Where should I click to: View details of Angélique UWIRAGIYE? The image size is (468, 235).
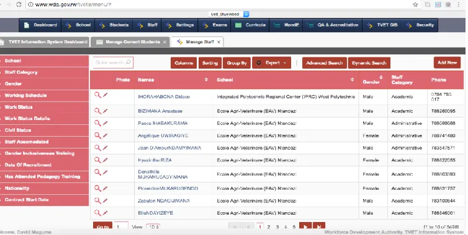tap(97, 135)
